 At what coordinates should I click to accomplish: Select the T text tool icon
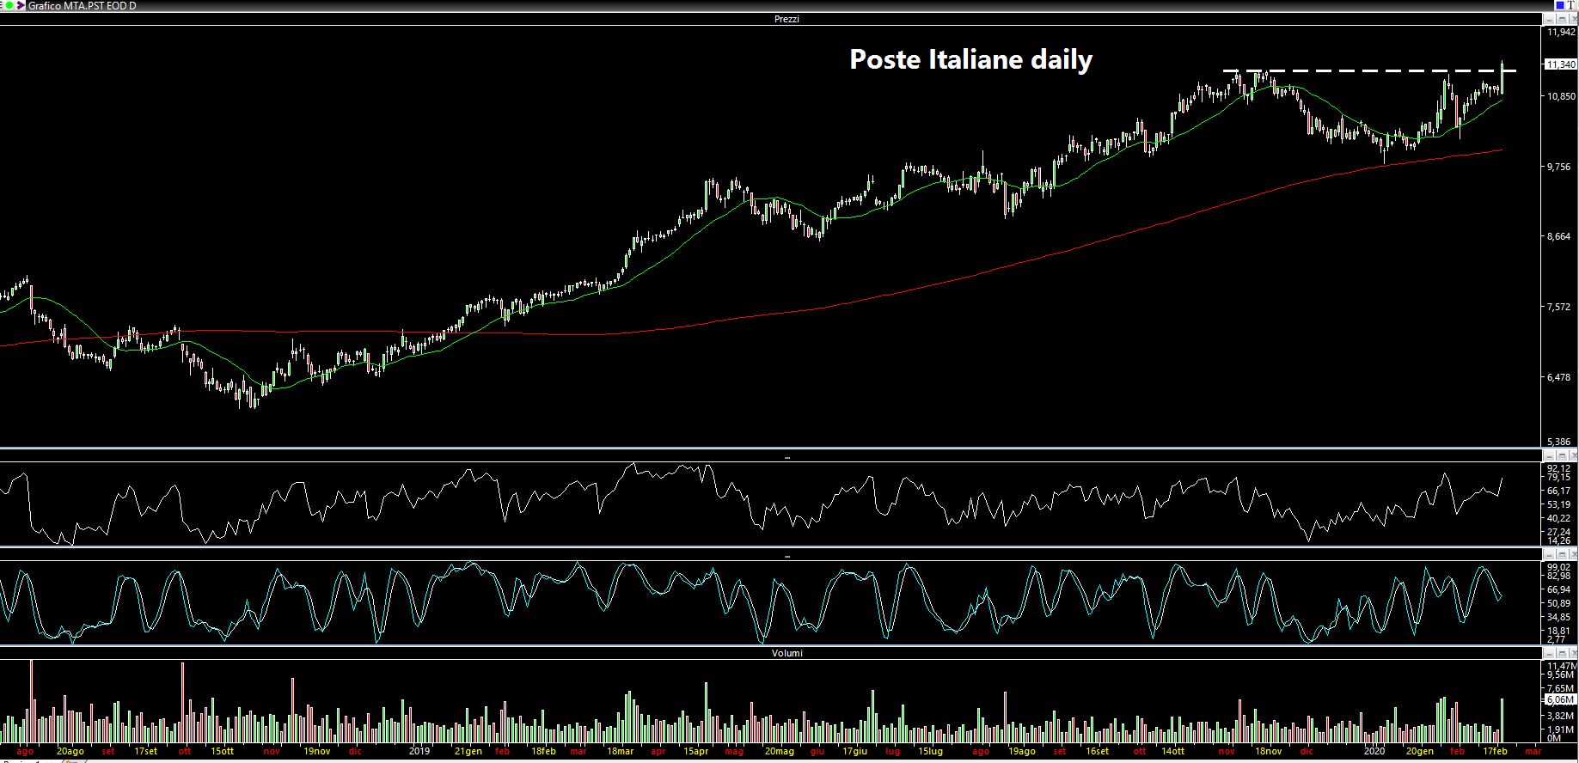(1571, 5)
